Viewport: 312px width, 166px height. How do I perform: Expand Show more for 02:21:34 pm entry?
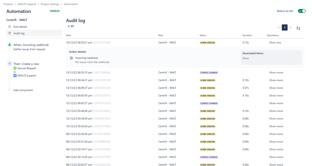tap(276, 142)
